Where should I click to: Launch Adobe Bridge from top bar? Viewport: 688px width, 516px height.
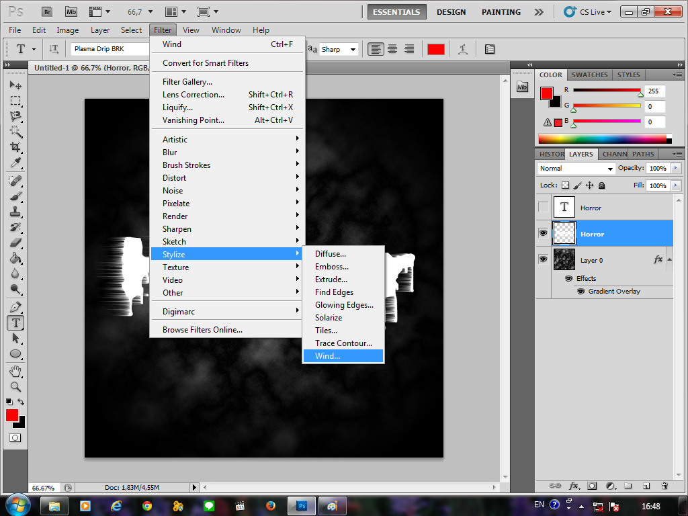coord(47,12)
